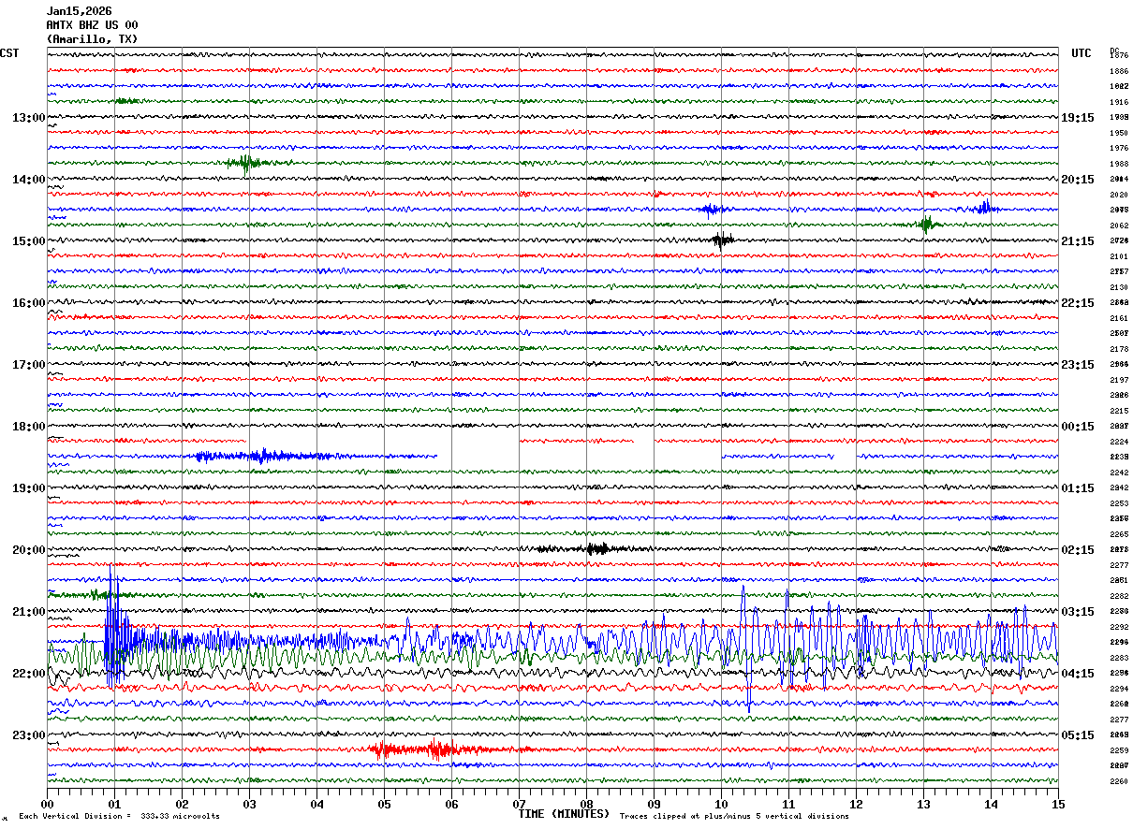The width and height of the screenshot is (1133, 829).
Task: Click the 00 minute tick on time axis
Action: 48,804
